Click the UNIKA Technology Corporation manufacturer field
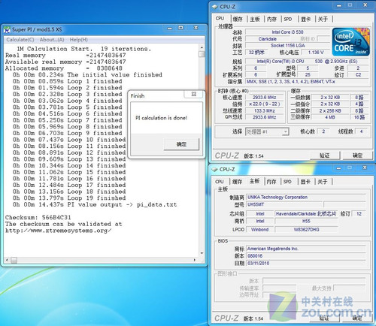Viewport: 376px width, 326px height. tap(306, 198)
